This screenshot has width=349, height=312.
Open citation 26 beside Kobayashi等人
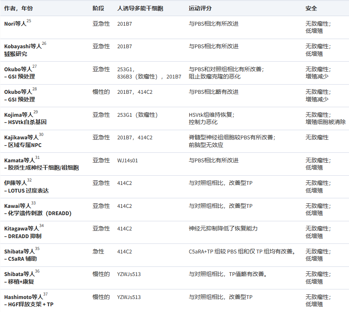(x=44, y=44)
